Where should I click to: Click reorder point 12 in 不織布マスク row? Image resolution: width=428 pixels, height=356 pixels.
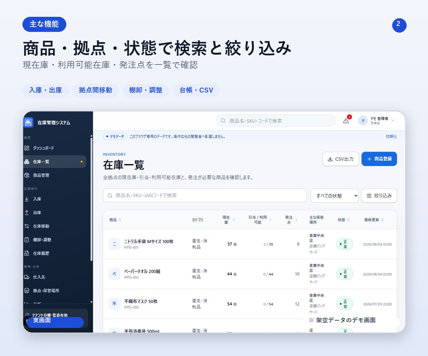[297, 304]
